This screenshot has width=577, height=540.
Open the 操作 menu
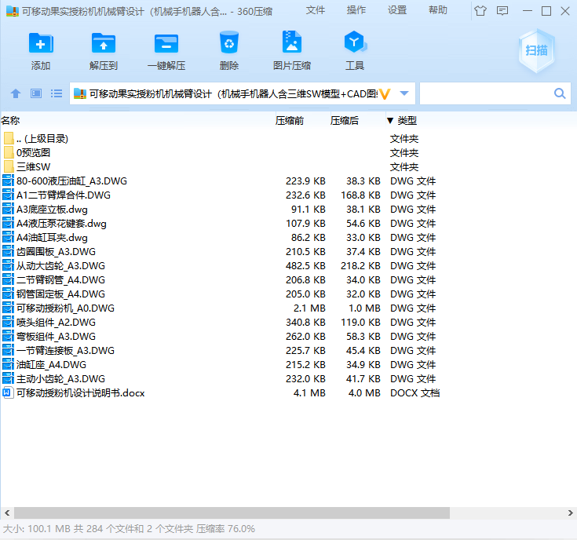[356, 10]
